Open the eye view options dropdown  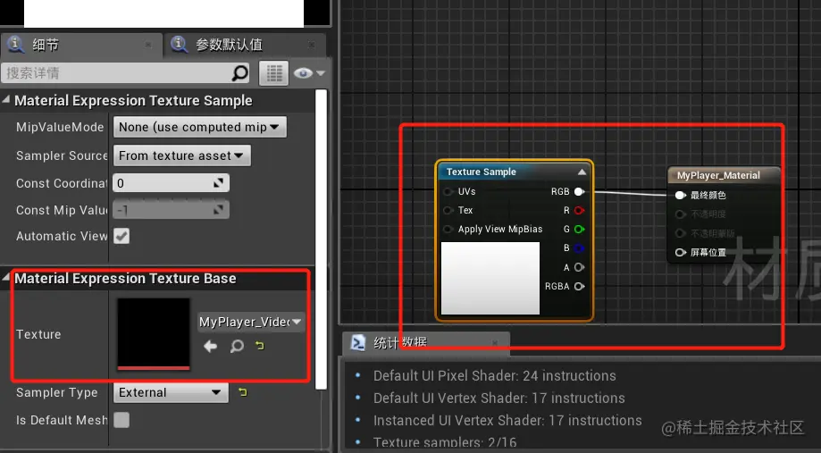(309, 73)
